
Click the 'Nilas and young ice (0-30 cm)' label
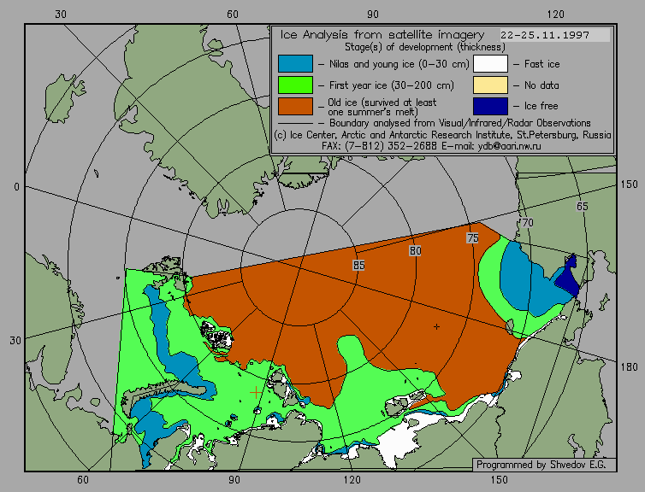[x=399, y=64]
